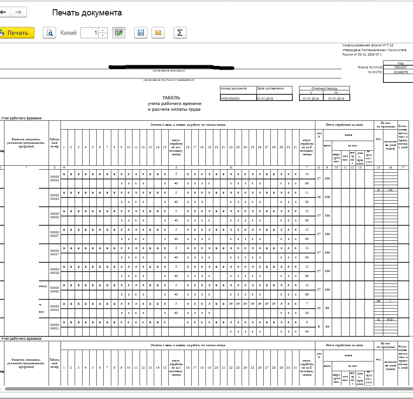Click the horizontal scrollbar at the bottom
This screenshot has height=399, width=413.
pos(208,389)
